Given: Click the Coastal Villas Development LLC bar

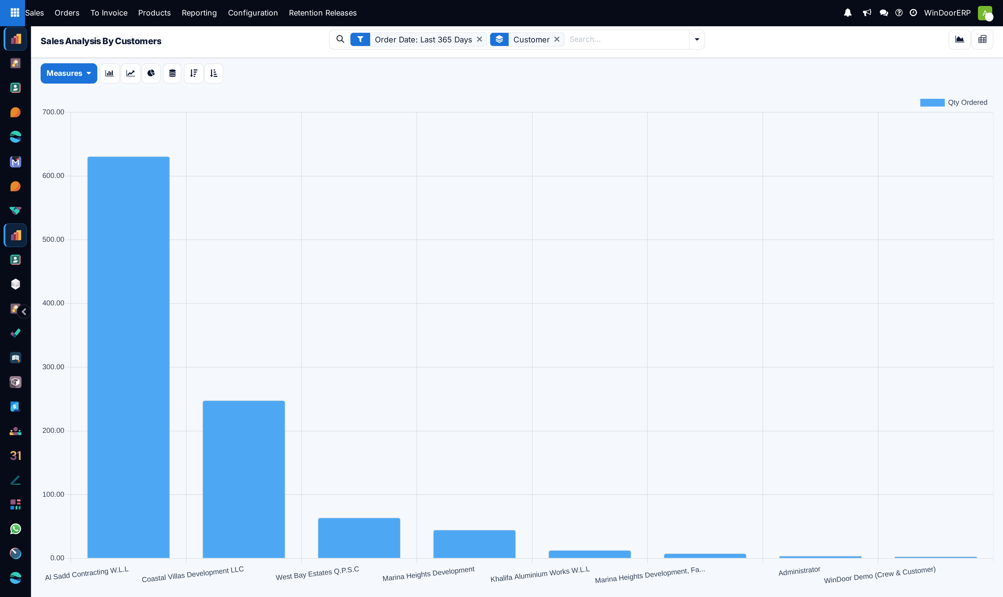Looking at the screenshot, I should [244, 479].
